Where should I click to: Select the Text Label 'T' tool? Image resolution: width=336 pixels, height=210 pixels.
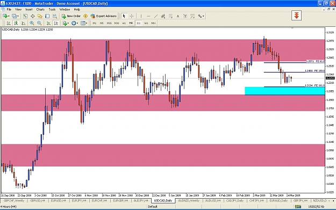coord(185,16)
